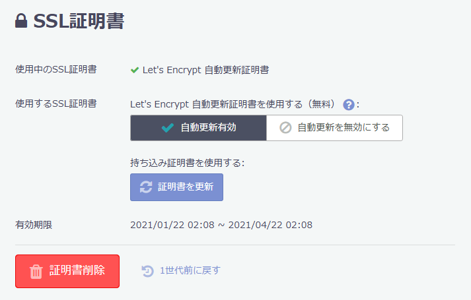Click the teal checkmark in 自動更新有効

168,128
